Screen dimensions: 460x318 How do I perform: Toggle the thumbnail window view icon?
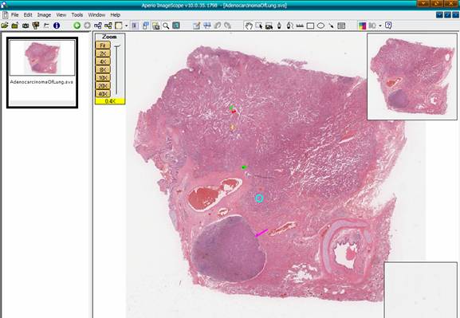(146, 26)
